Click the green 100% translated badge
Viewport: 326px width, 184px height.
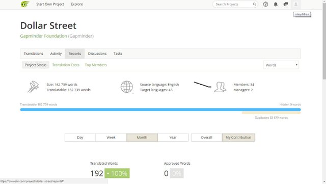coord(117,173)
